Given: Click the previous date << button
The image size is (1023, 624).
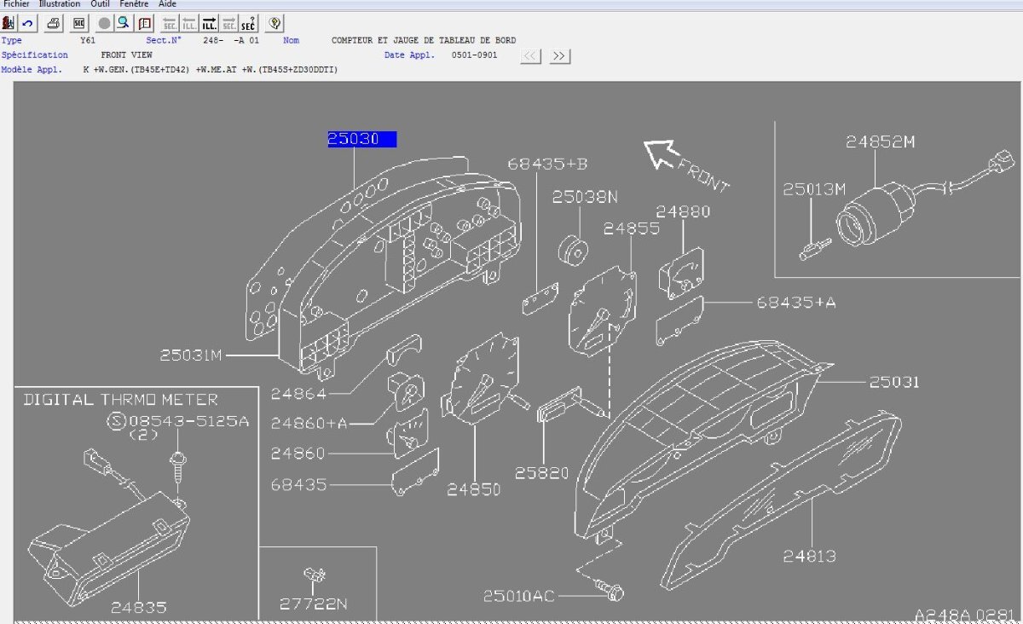Looking at the screenshot, I should pyautogui.click(x=530, y=56).
